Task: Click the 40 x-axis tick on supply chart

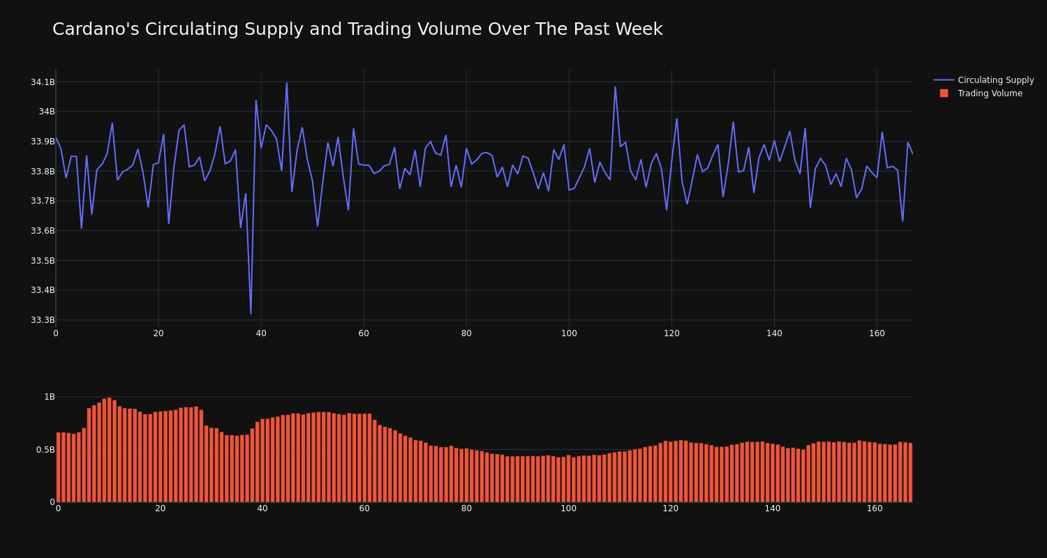Action: click(x=261, y=333)
